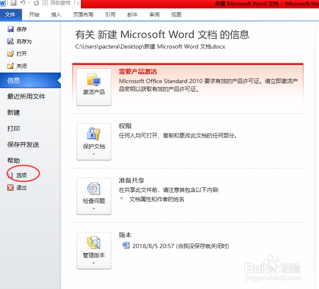The width and height of the screenshot is (319, 289).
Task: Click the 权限 section heading
Action: click(x=125, y=126)
